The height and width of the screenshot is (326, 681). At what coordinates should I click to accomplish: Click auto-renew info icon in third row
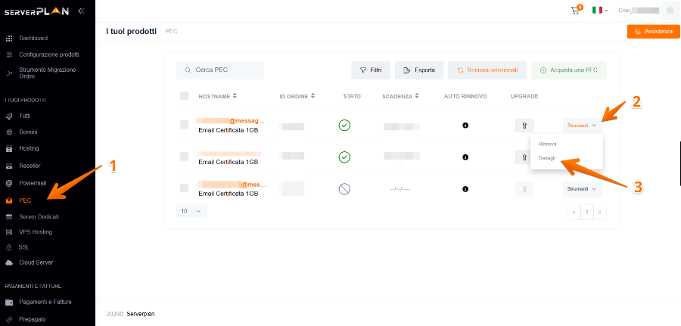465,188
